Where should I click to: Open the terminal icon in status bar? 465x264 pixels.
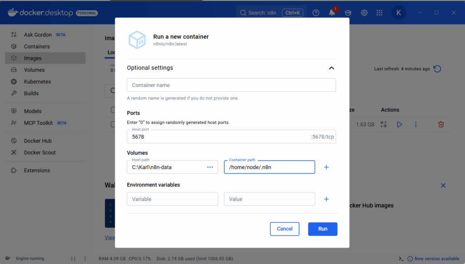pyautogui.click(x=401, y=259)
